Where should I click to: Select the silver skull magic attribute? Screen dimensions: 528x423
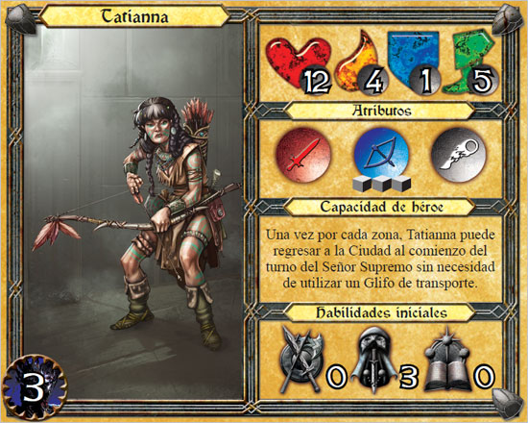pyautogui.click(x=459, y=155)
